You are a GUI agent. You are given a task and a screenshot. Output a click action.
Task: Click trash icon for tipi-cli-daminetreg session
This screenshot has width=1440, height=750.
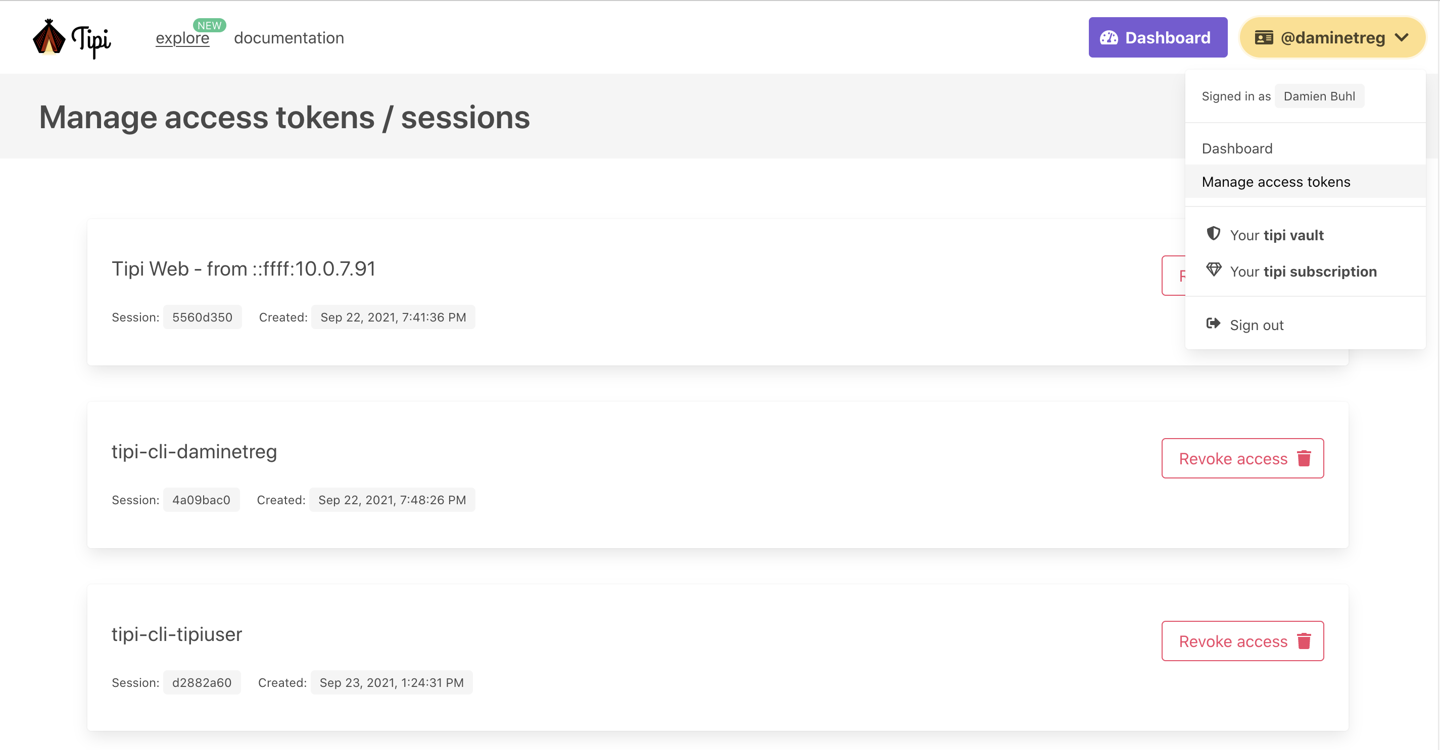[x=1304, y=458]
